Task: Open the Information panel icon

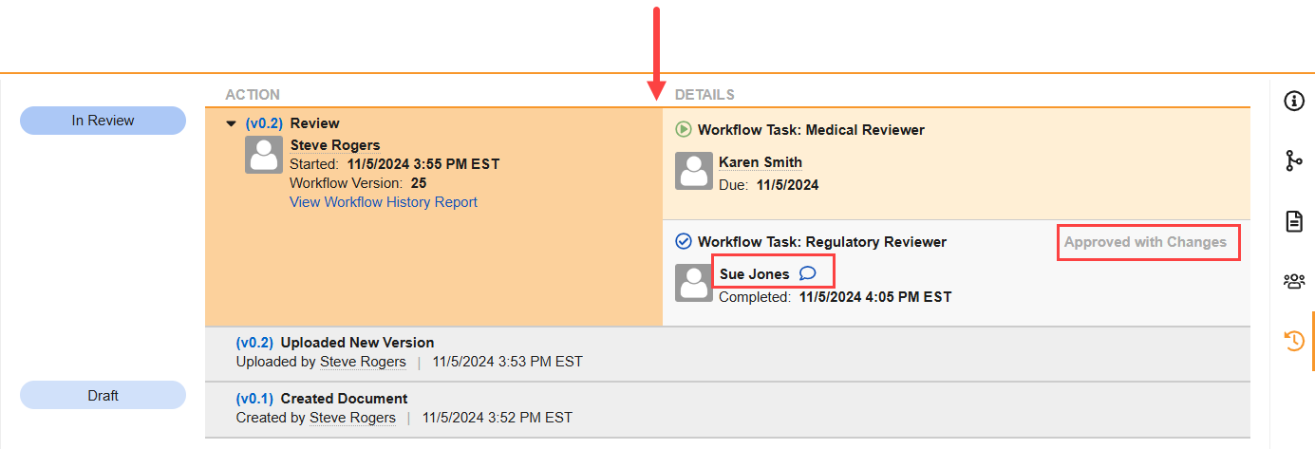Action: coord(1293,102)
